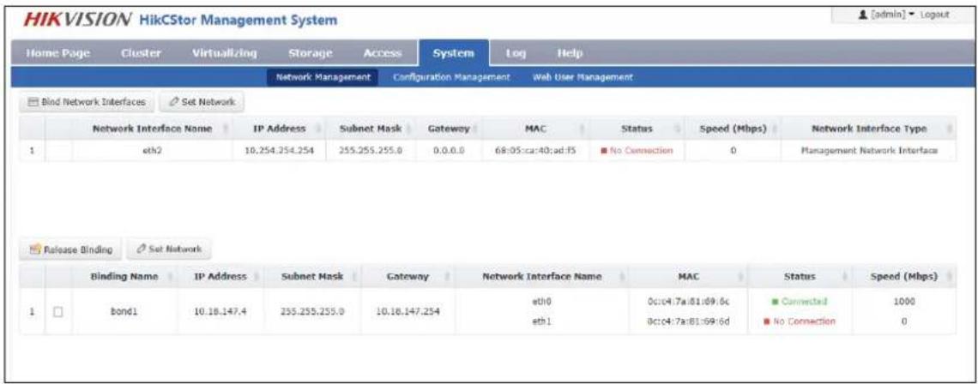978x384 pixels.
Task: Sort top table by MAC column
Action: pyautogui.click(x=536, y=129)
